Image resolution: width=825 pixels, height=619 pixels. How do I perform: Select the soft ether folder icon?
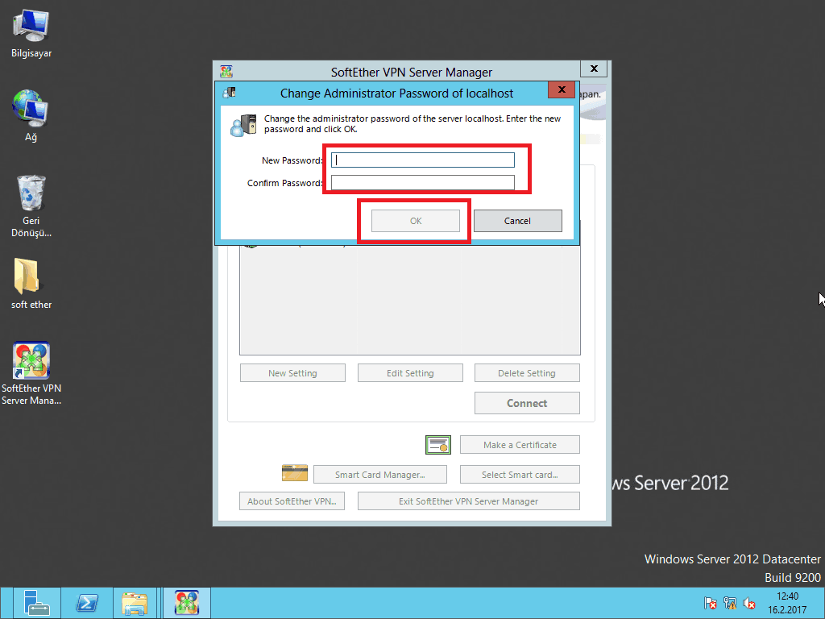(31, 277)
